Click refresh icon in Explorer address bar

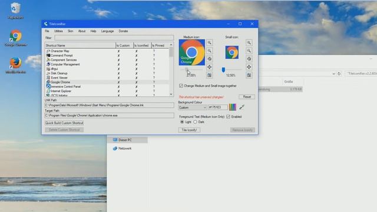point(339,74)
